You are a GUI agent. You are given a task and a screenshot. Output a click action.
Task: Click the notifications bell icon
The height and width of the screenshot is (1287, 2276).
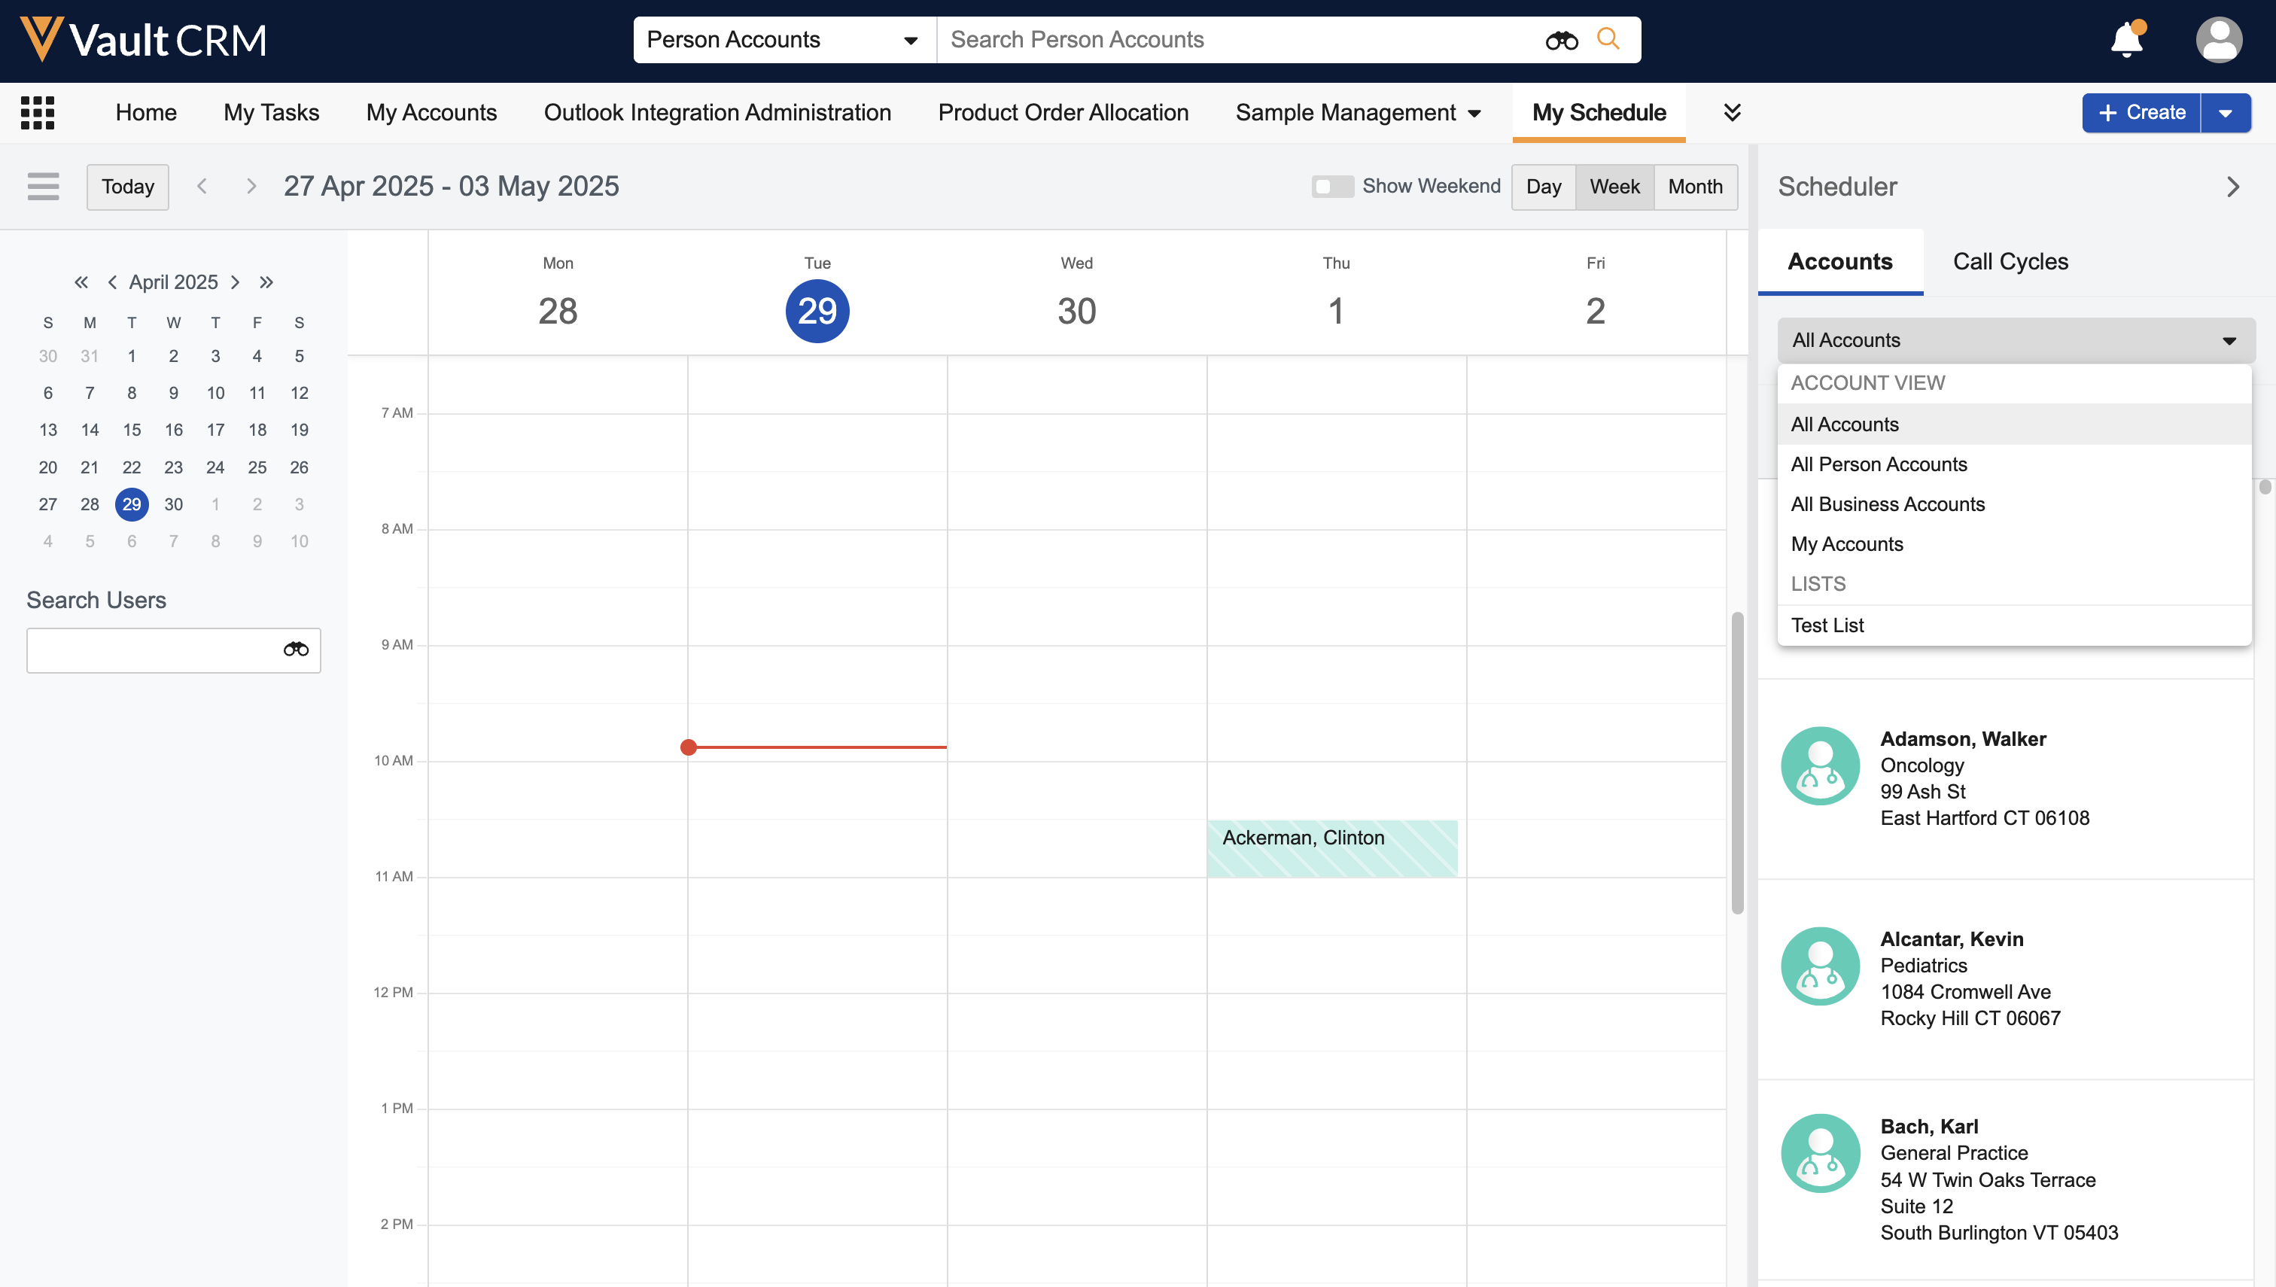(2128, 40)
